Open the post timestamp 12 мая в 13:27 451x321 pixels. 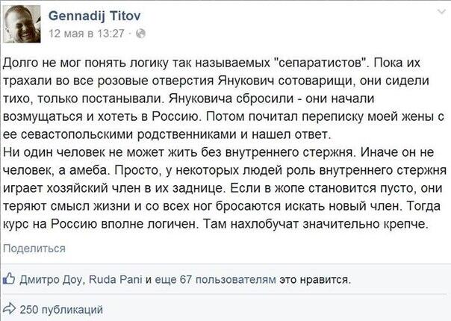click(87, 34)
